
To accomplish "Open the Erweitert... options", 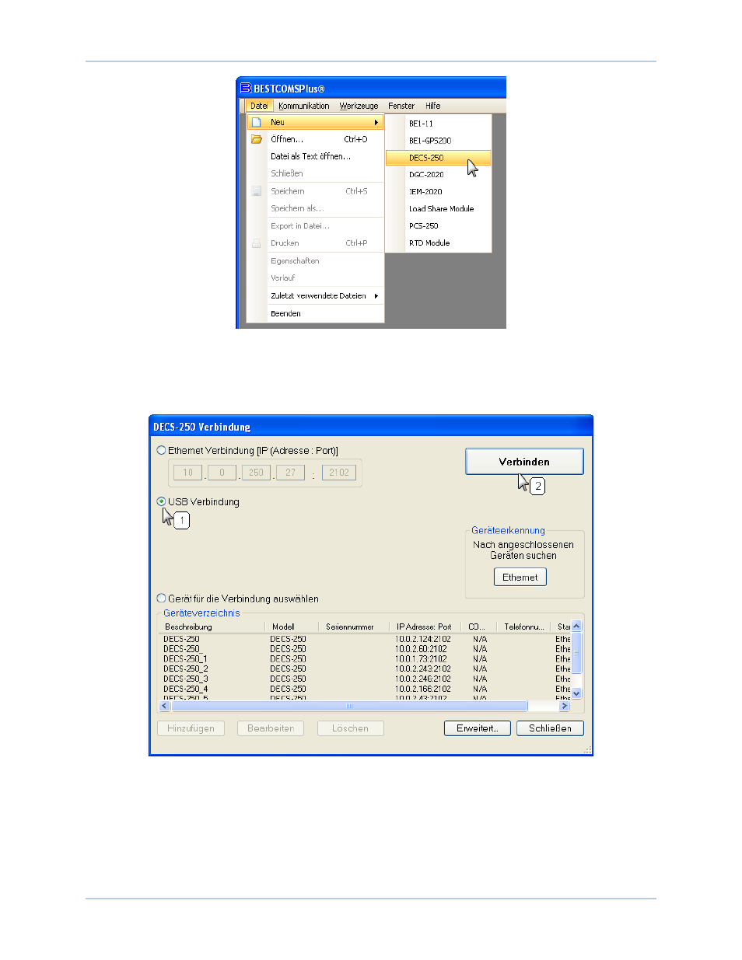I will click(x=478, y=728).
